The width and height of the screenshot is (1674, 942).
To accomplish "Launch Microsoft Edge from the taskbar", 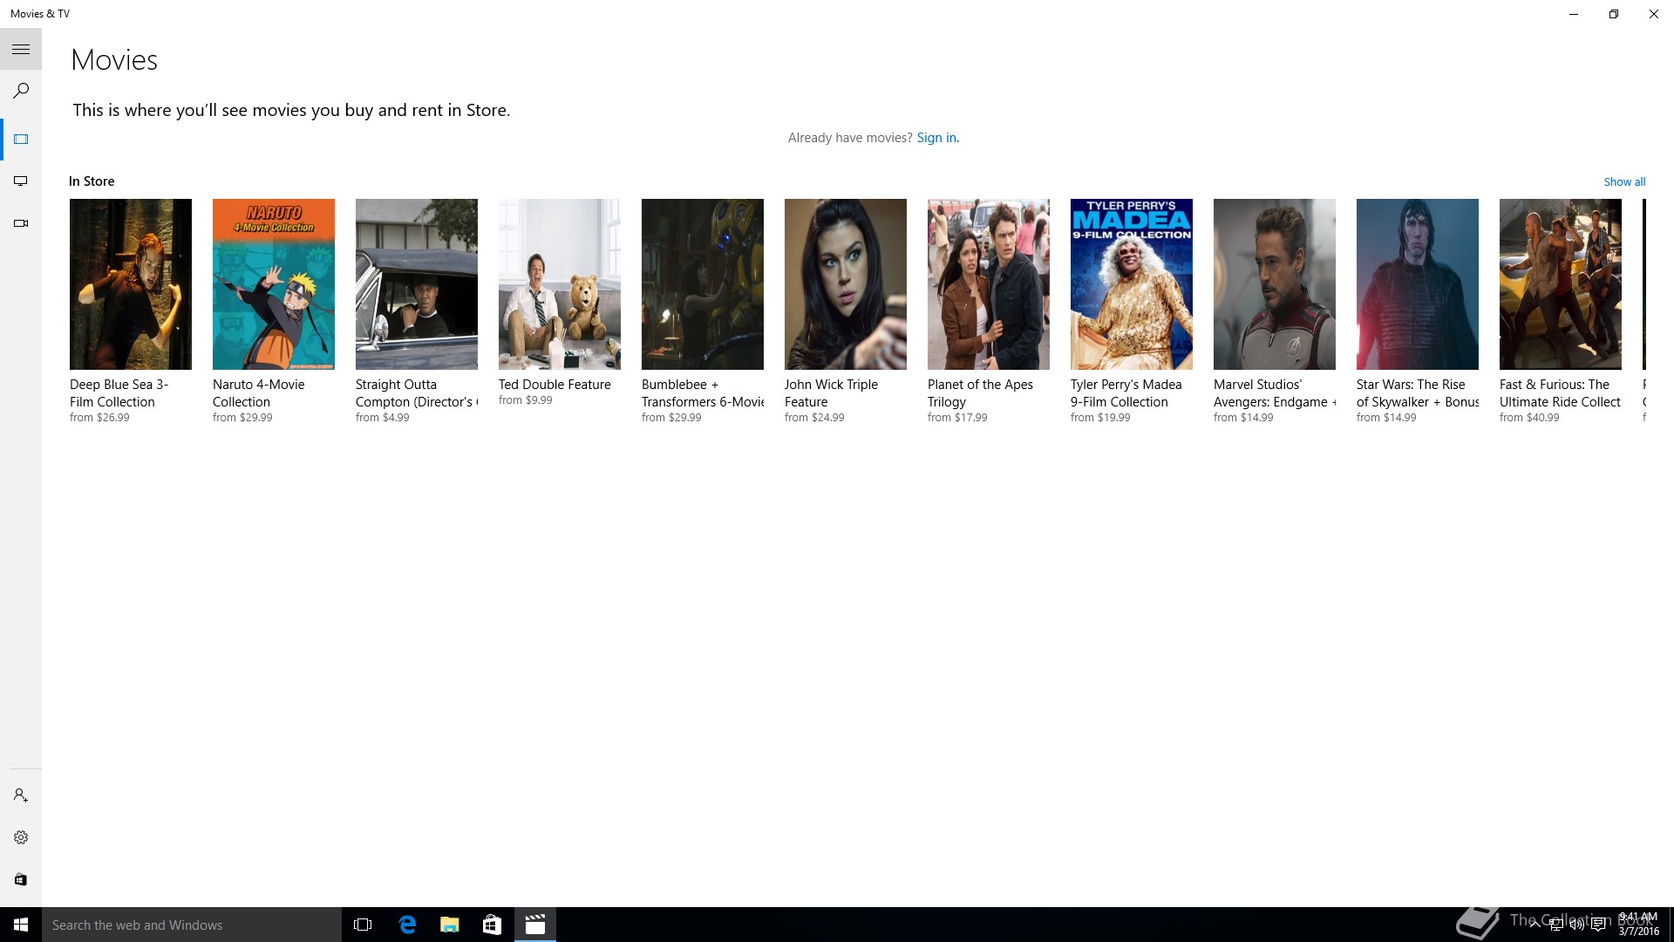I will [406, 925].
